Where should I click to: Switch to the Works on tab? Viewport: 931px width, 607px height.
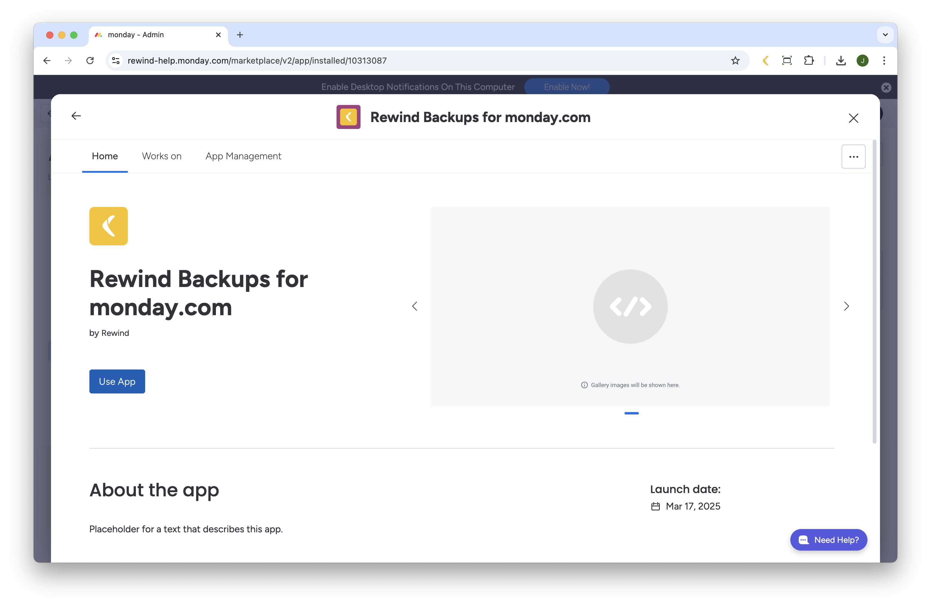tap(162, 156)
